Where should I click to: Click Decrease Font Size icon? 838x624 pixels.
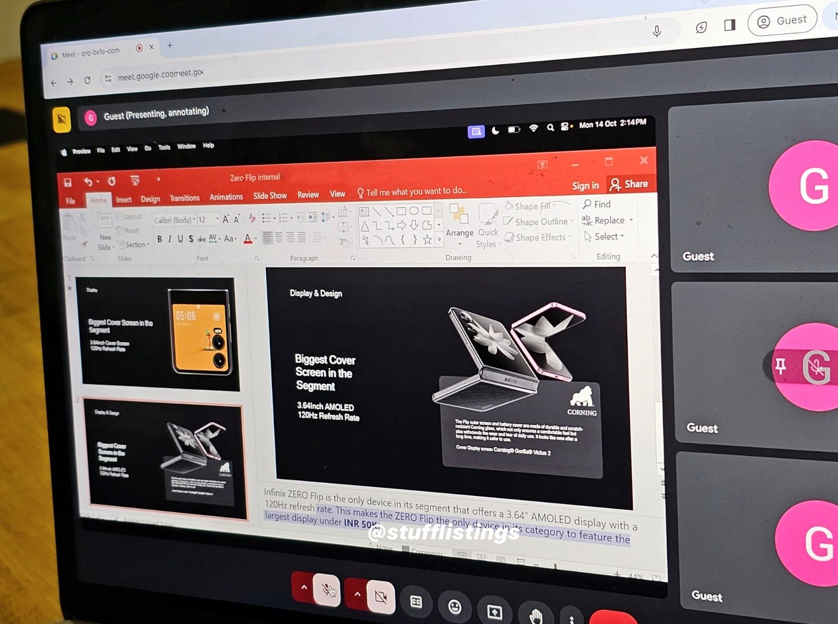click(237, 219)
